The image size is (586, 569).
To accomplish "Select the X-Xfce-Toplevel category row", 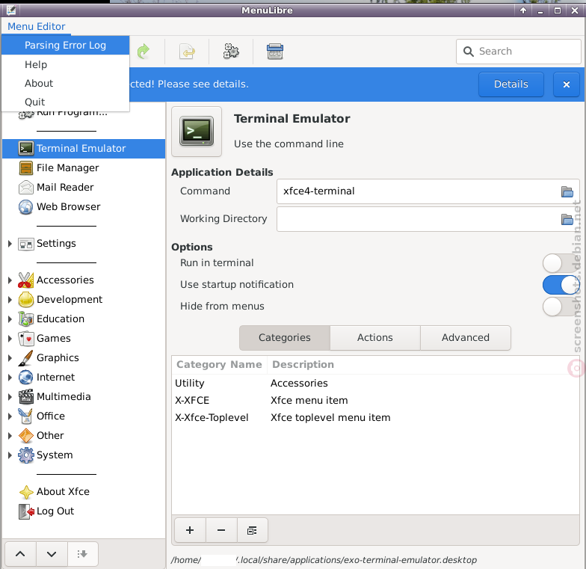I will (375, 417).
